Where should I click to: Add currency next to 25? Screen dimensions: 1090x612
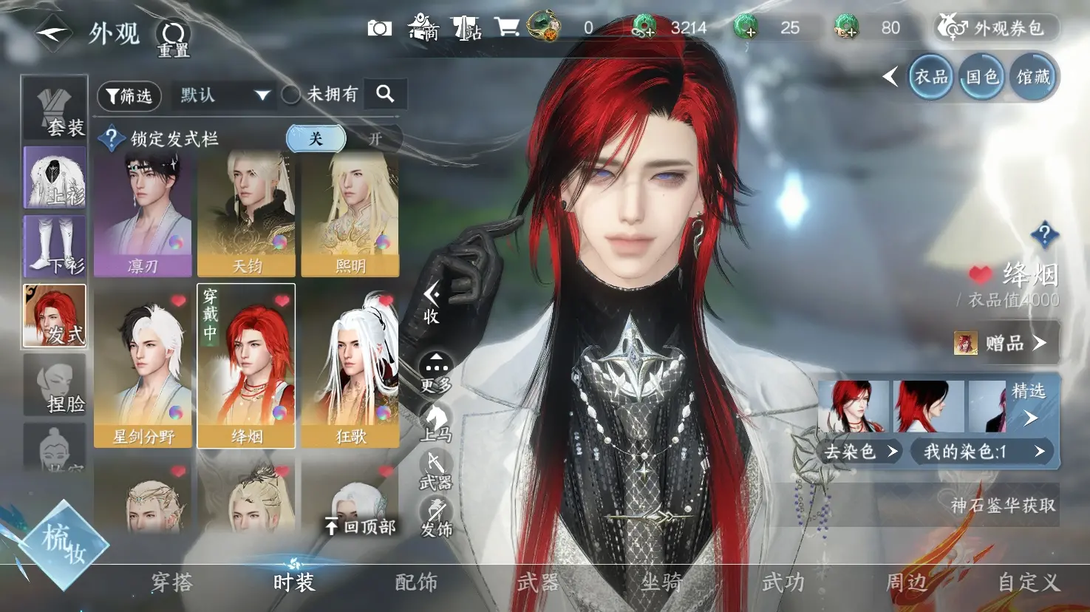click(746, 28)
